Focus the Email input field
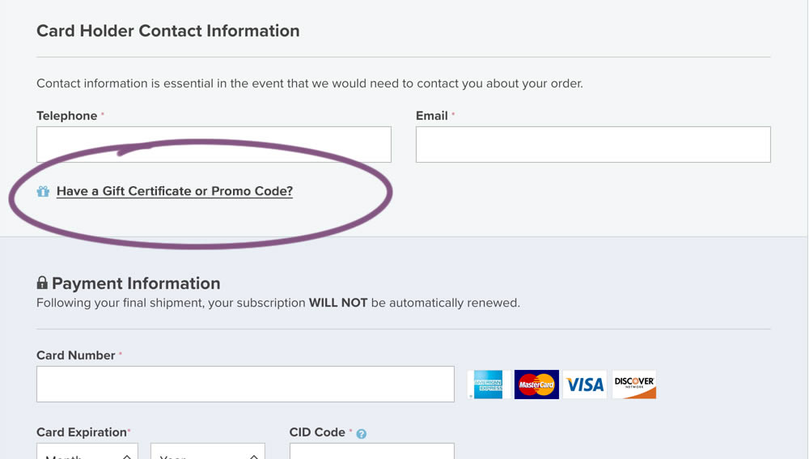Image resolution: width=809 pixels, height=459 pixels. tap(593, 144)
